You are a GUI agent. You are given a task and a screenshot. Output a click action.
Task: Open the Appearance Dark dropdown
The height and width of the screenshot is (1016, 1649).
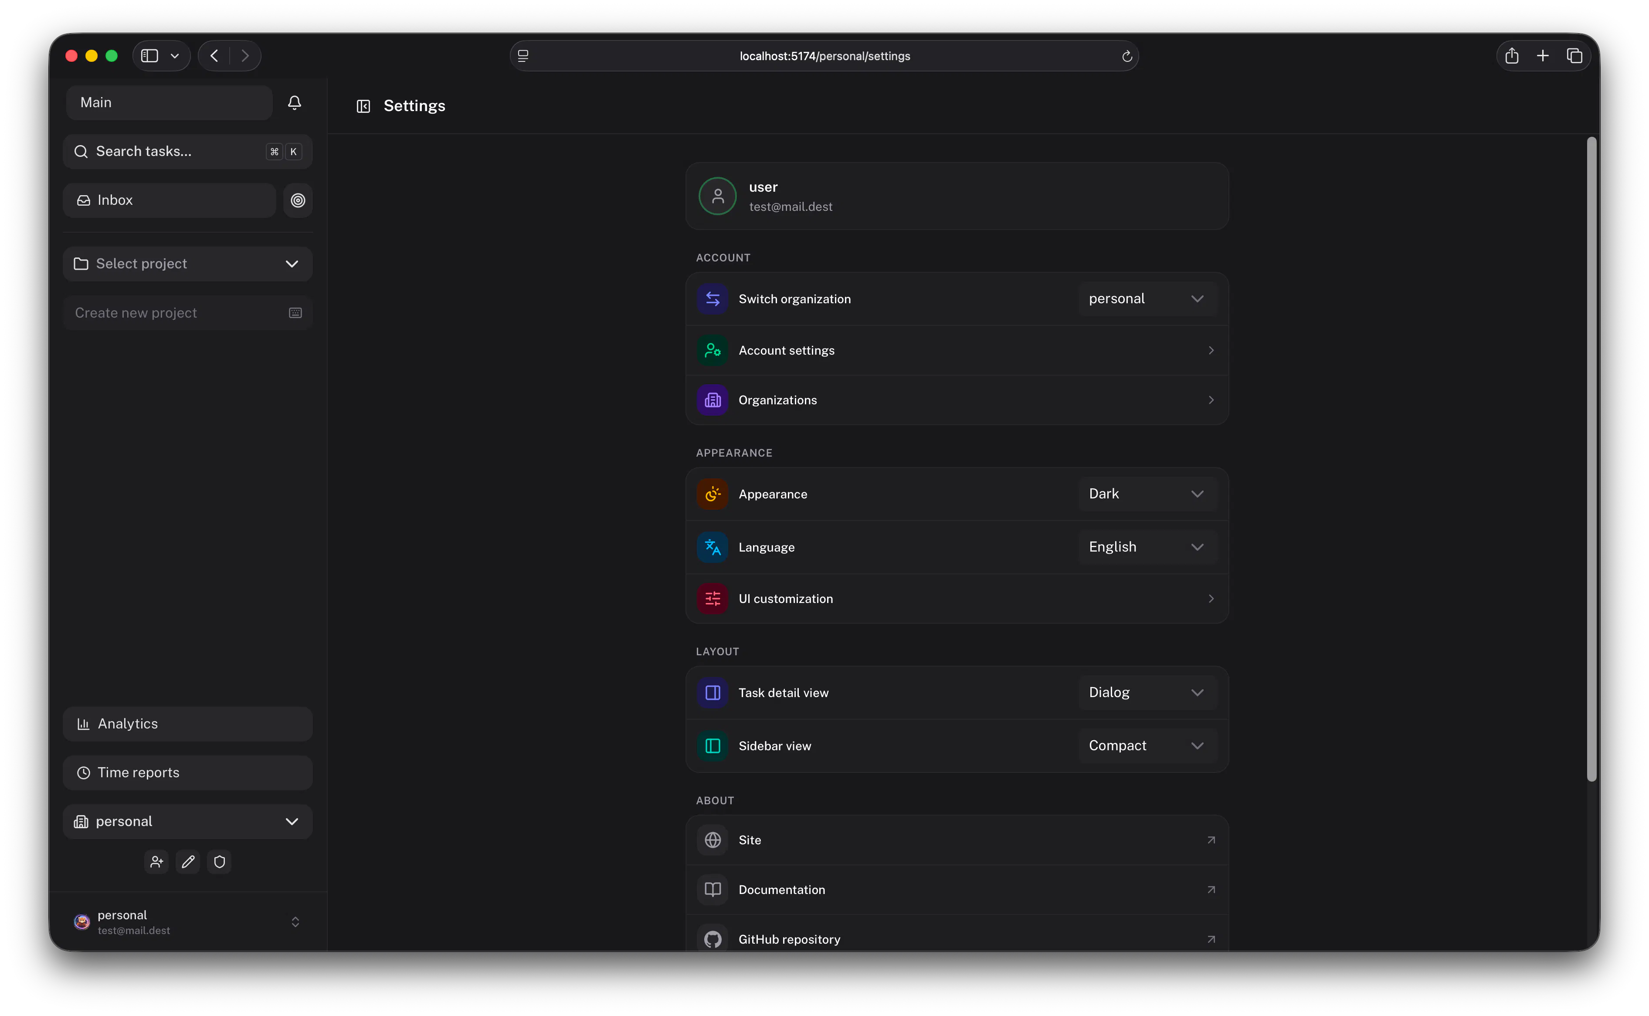[x=1148, y=494]
